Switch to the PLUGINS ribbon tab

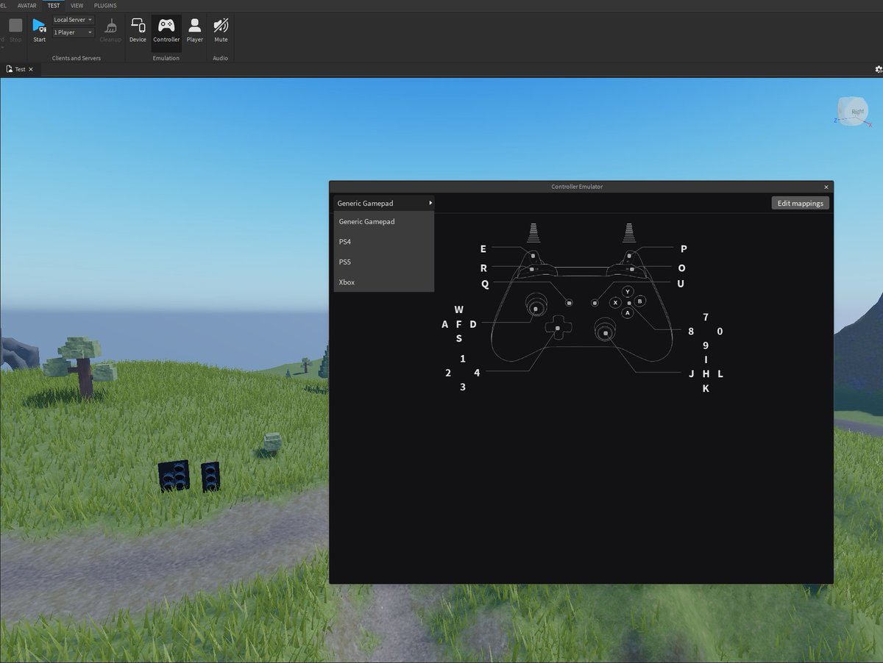(x=104, y=5)
